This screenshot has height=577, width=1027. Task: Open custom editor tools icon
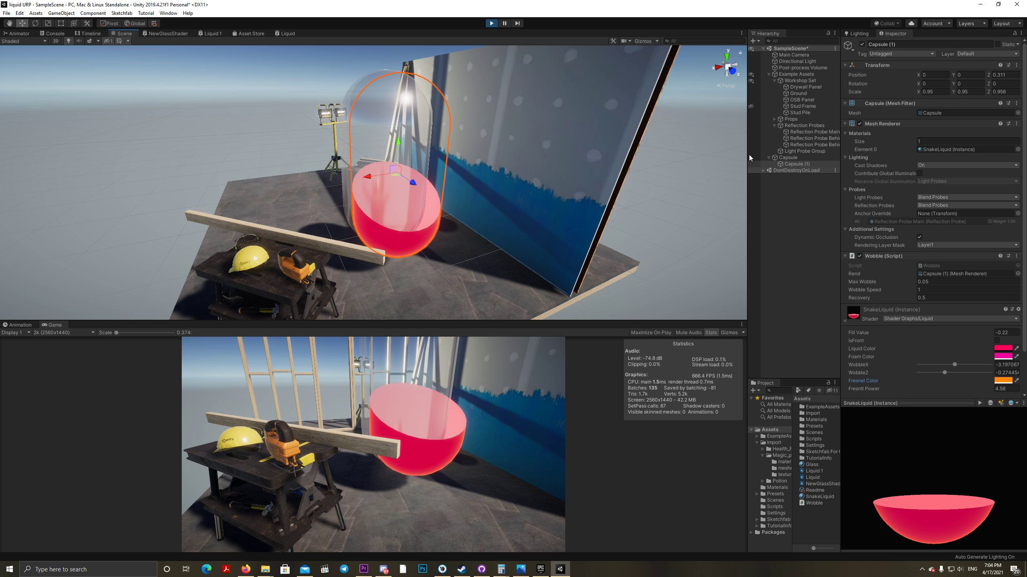pyautogui.click(x=87, y=23)
